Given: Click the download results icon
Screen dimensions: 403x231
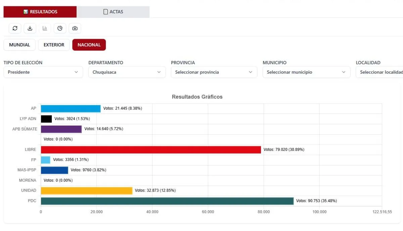Looking at the screenshot, I should [30, 28].
